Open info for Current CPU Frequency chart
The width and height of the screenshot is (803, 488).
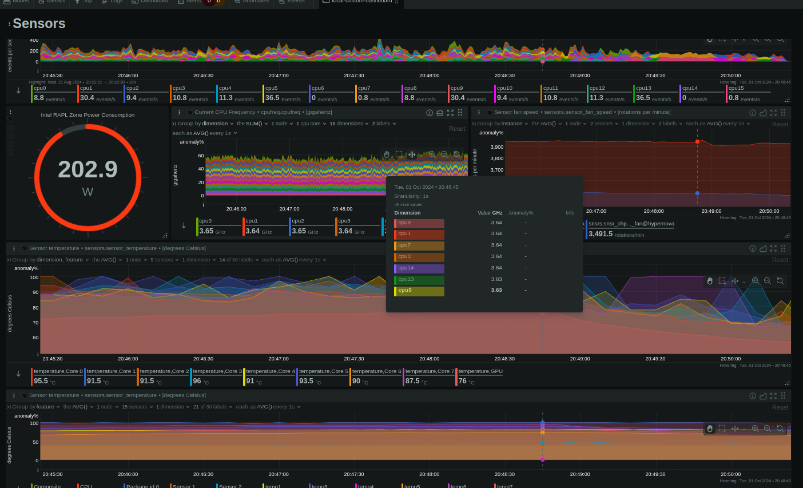pos(430,113)
